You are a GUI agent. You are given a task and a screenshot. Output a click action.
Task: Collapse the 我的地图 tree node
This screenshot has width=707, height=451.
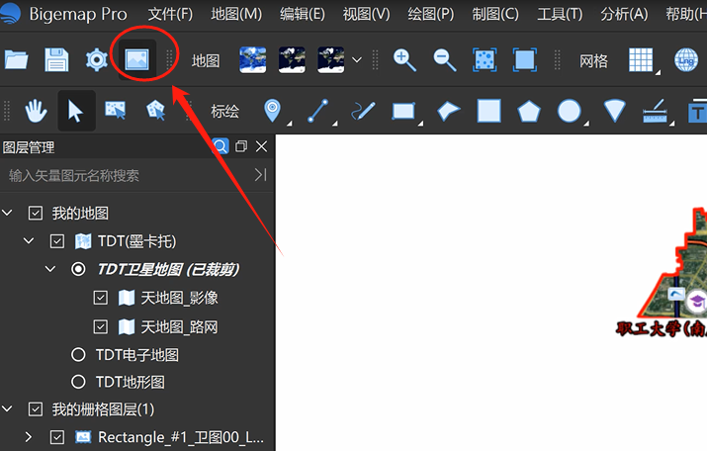pyautogui.click(x=7, y=213)
